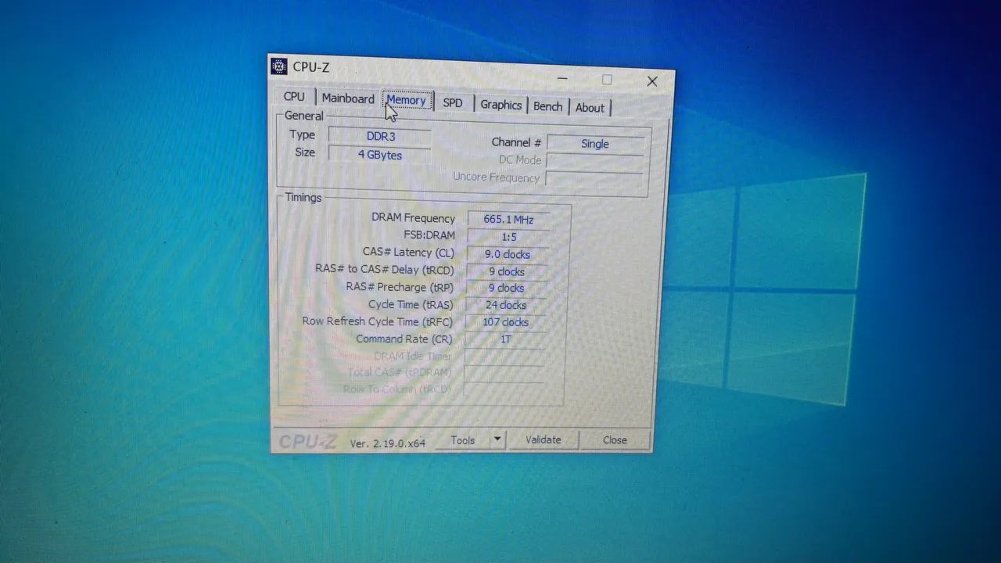The height and width of the screenshot is (563, 1001).
Task: Click the Command Rate (CR) label
Action: tap(404, 339)
